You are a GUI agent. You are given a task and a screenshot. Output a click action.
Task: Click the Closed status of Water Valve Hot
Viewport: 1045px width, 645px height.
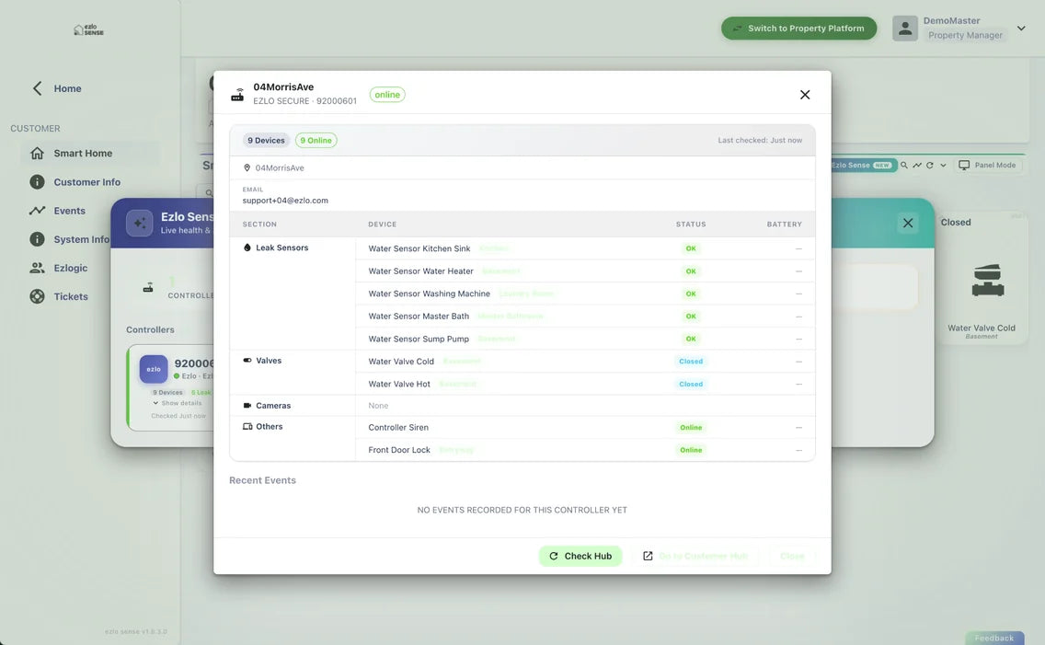tap(691, 385)
